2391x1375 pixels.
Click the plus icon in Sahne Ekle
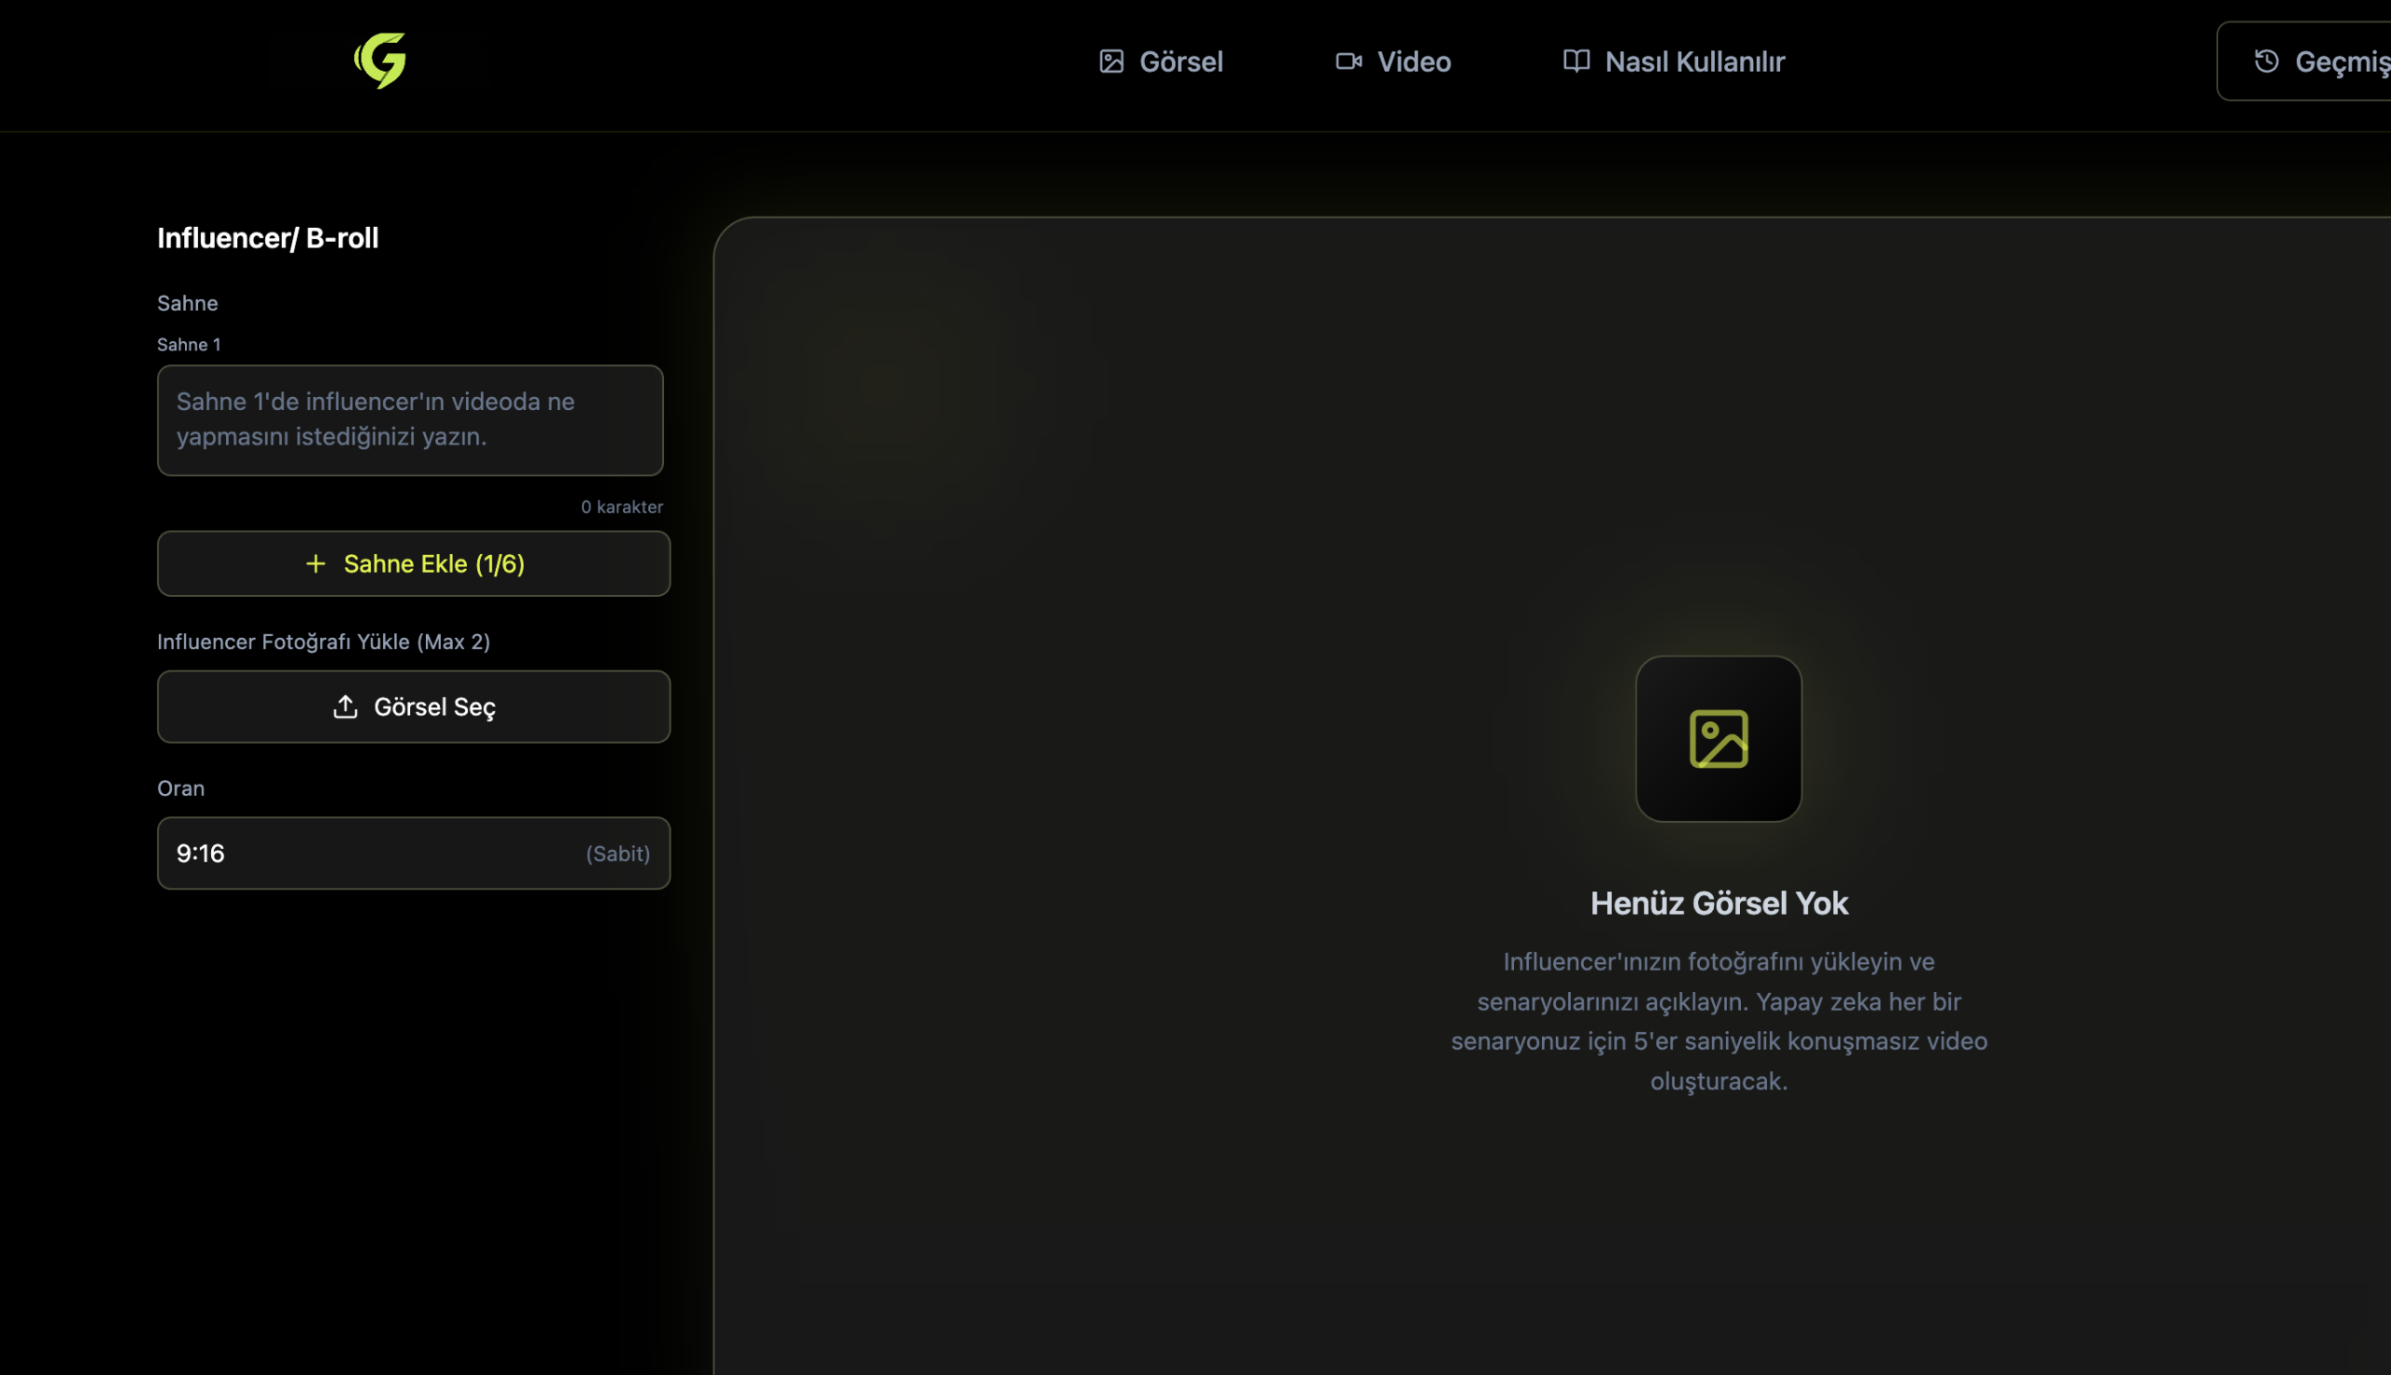[x=316, y=564]
